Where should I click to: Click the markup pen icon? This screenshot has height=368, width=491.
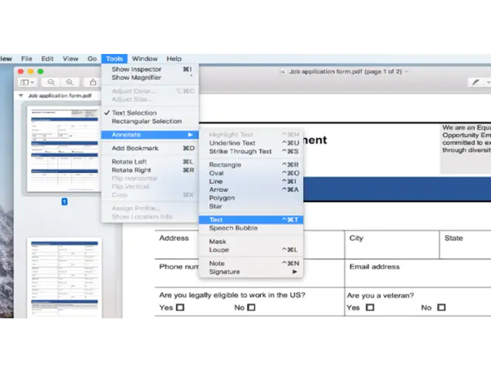click(476, 83)
